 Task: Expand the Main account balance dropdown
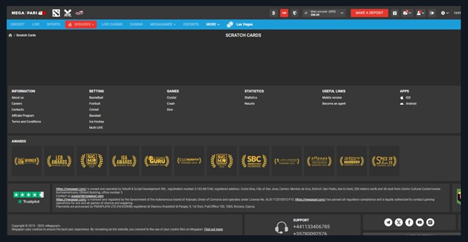click(x=342, y=13)
